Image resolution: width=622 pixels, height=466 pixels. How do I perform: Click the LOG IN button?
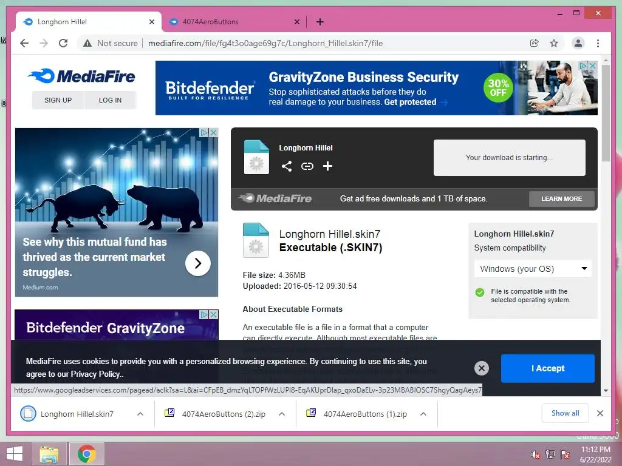pos(111,100)
